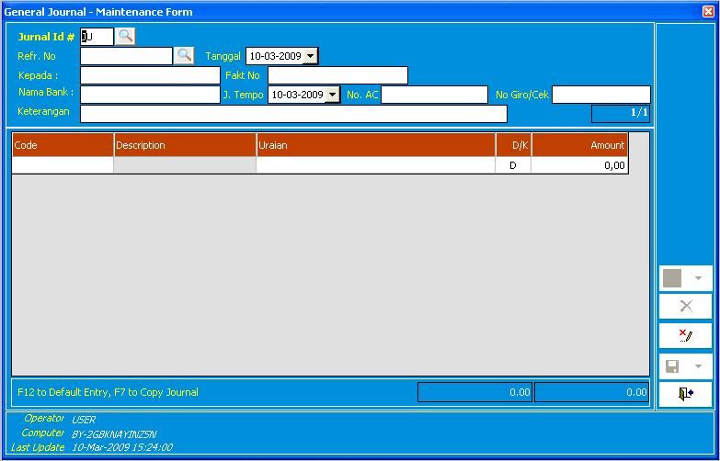Click the cancel edit red-X pencil button
720x461 pixels.
click(x=685, y=336)
